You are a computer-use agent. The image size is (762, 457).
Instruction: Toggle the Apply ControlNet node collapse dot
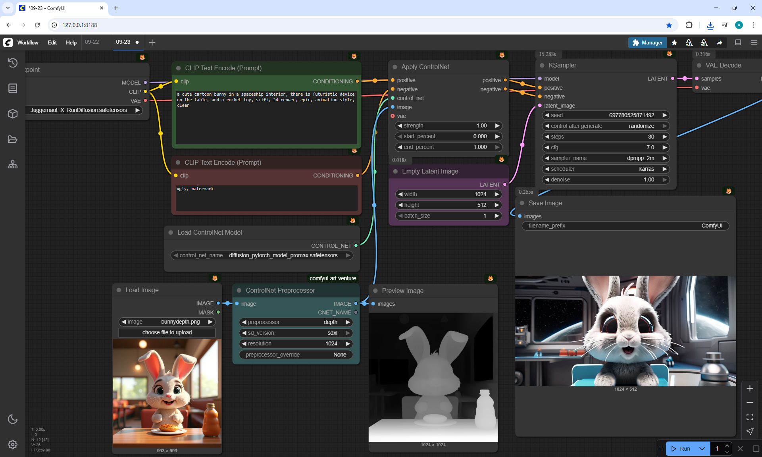(395, 67)
